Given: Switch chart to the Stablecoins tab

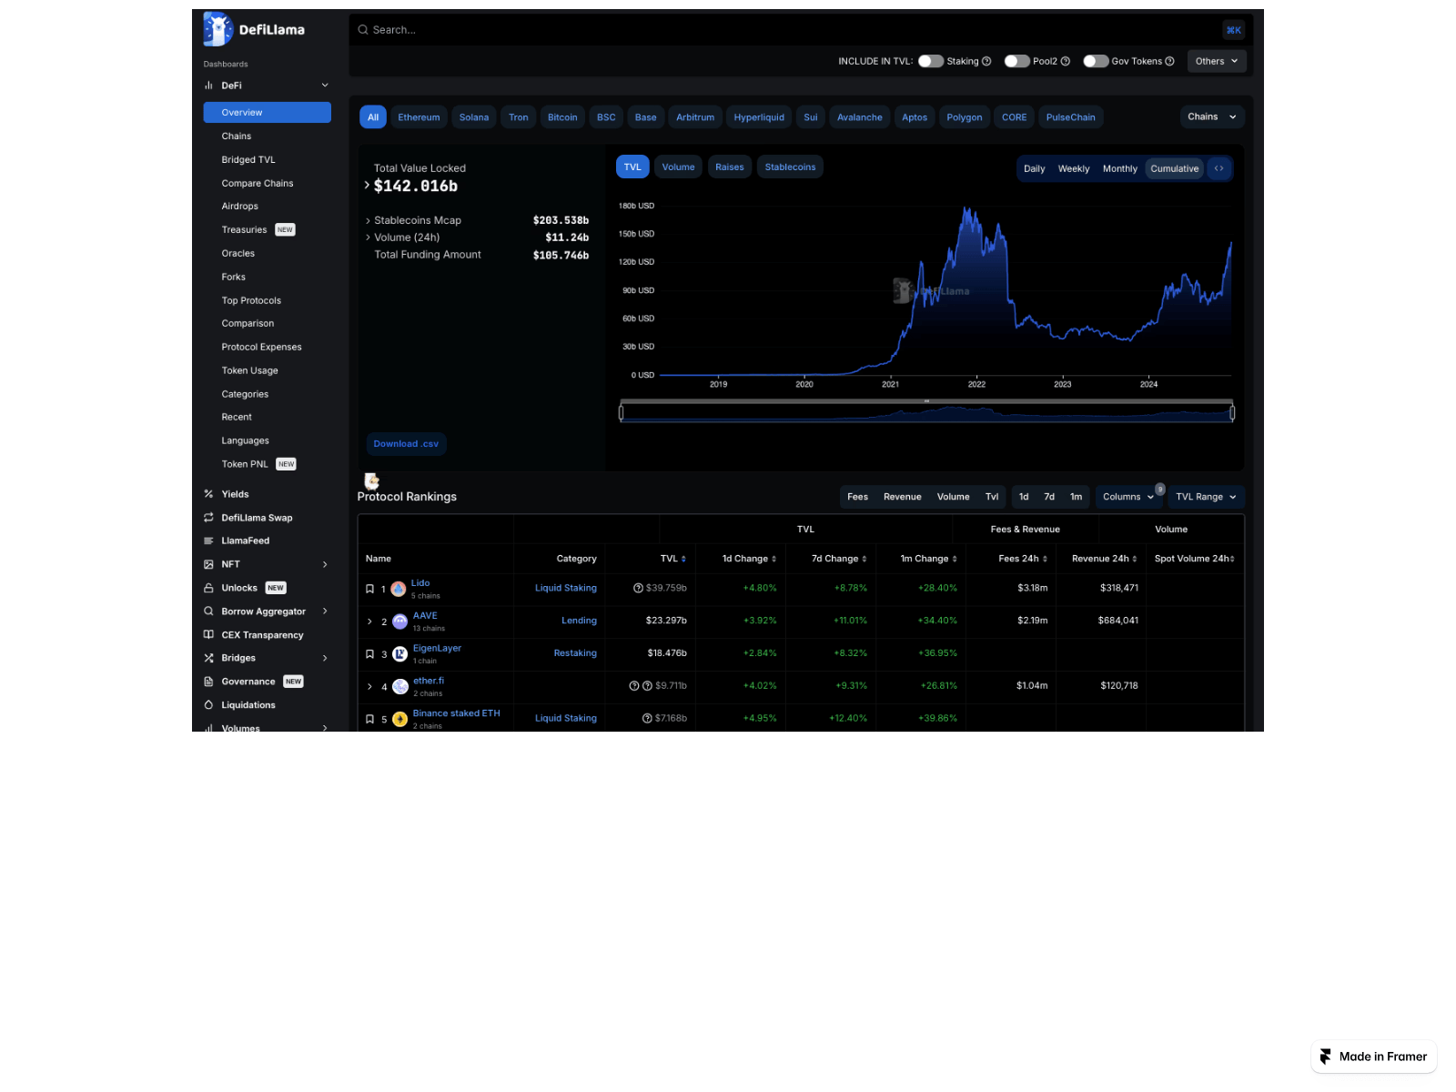Looking at the screenshot, I should tap(790, 167).
